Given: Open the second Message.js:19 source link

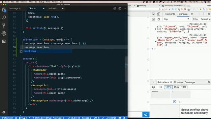Looking at the screenshot, I should [198, 35].
